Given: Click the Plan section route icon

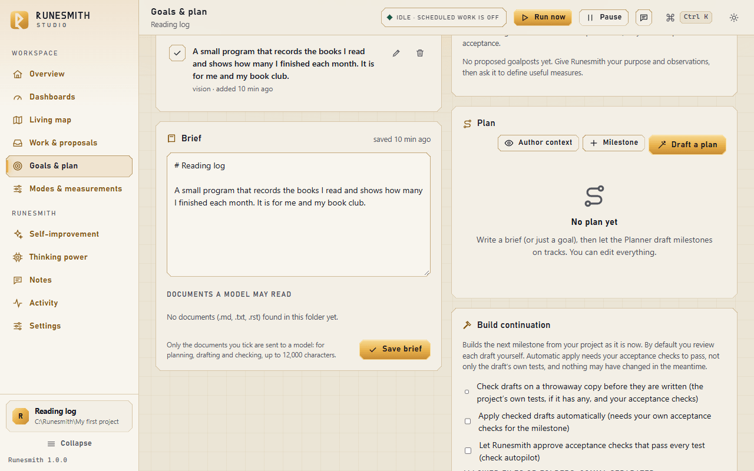Looking at the screenshot, I should (x=468, y=124).
